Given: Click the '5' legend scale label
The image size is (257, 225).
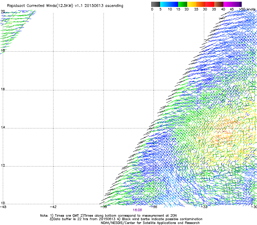Looking at the screenshot, I should (x=160, y=9).
